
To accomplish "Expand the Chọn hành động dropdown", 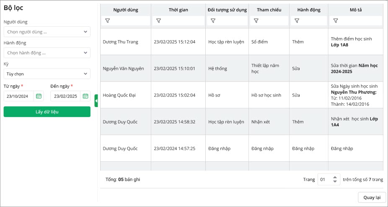I will point(47,53).
